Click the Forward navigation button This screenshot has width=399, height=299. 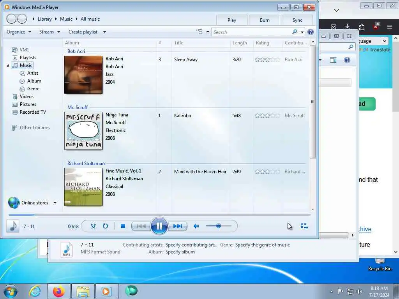click(x=22, y=19)
